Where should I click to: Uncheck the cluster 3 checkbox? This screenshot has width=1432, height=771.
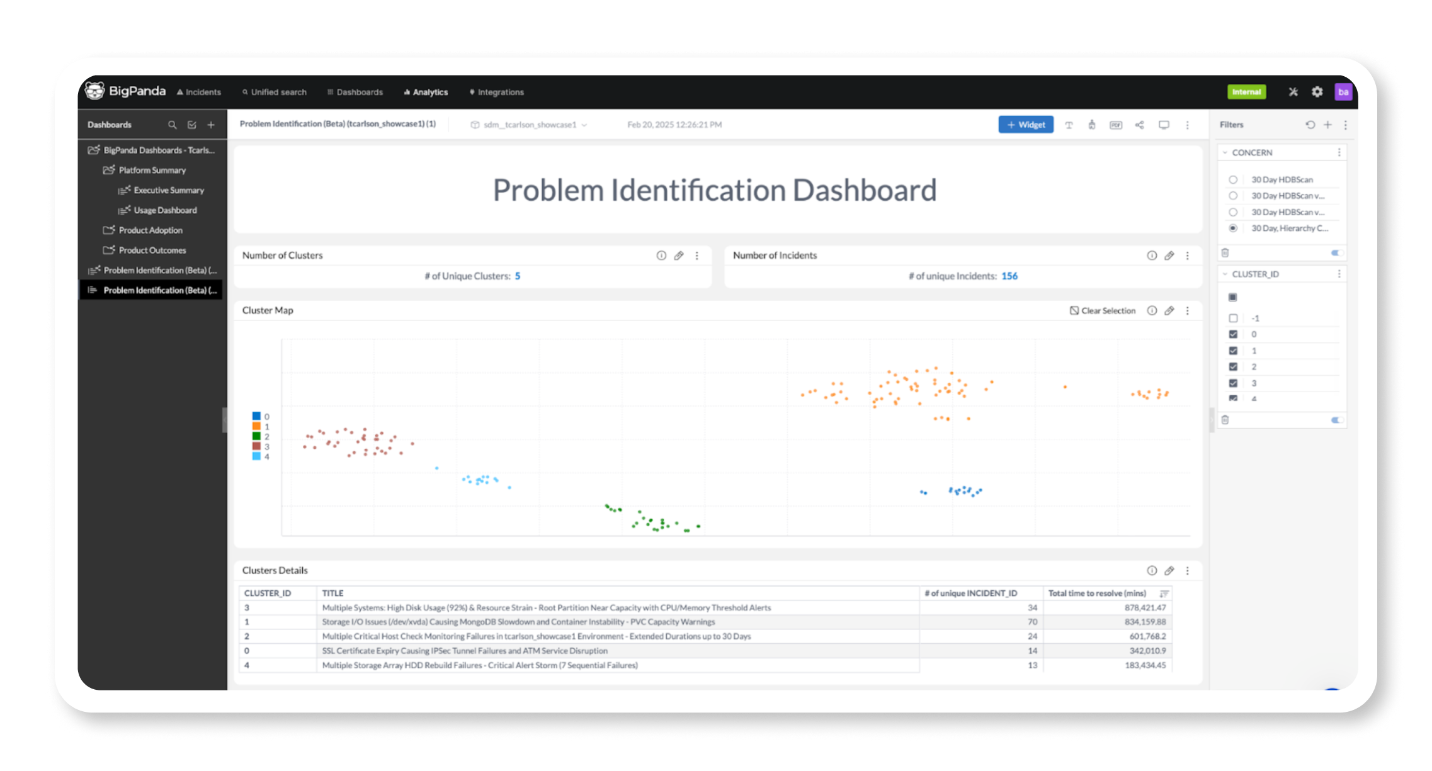(x=1233, y=383)
